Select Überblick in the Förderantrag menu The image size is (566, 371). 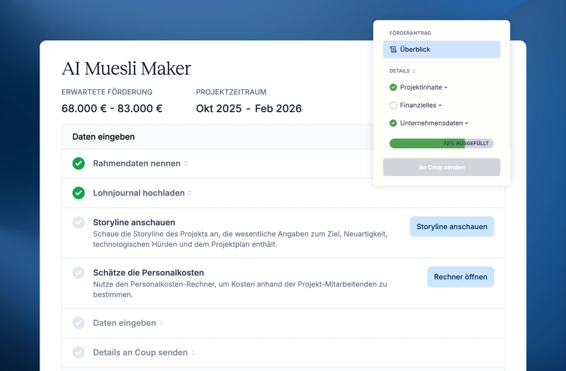tap(441, 49)
